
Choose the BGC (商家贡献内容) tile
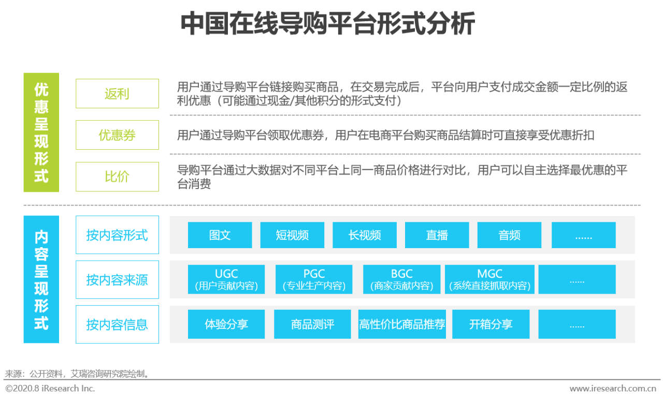401,280
